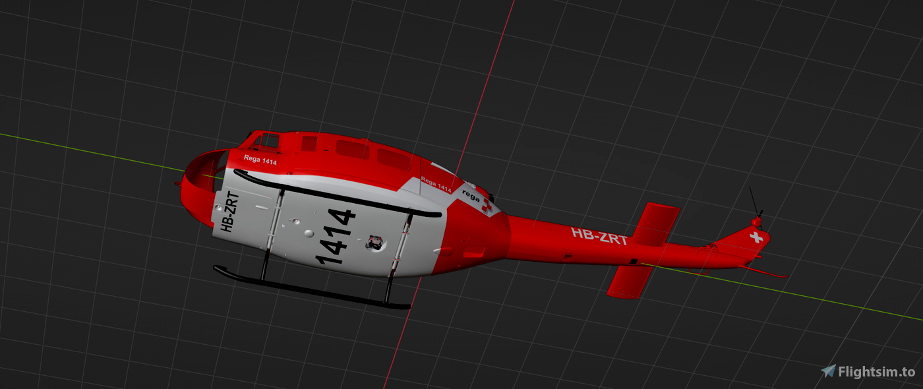
Task: Select the upper black landing skid
Action: tap(338, 193)
